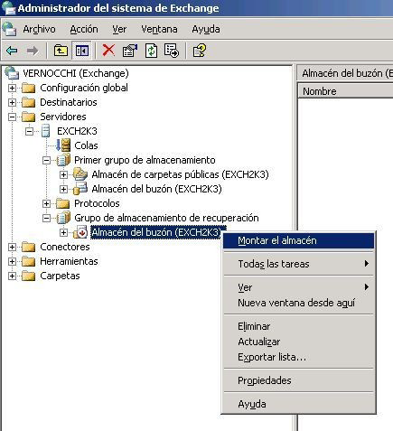The height and width of the screenshot is (431, 393).
Task: Open the Properties toolbar icon
Action: pyautogui.click(x=130, y=51)
